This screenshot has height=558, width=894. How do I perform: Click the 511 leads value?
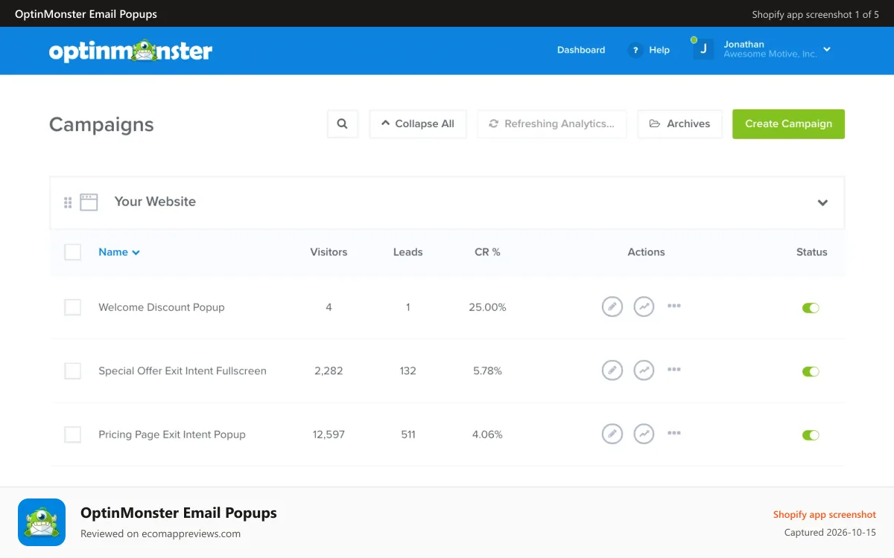coord(408,434)
